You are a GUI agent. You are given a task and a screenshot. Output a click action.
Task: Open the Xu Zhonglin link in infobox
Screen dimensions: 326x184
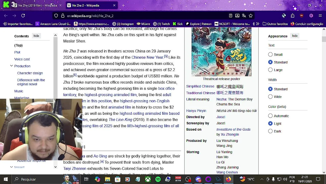click(x=230, y=134)
